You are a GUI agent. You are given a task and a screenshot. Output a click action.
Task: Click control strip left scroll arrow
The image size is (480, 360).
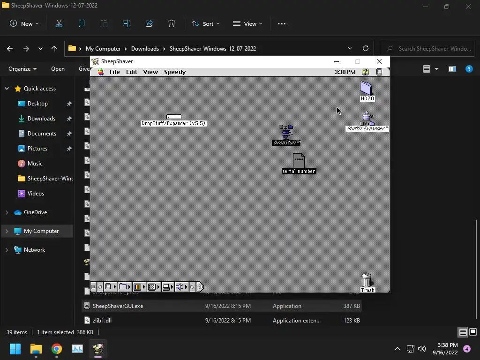pos(100,287)
